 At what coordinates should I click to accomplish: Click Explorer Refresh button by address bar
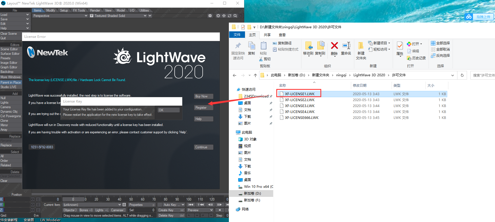click(462, 75)
